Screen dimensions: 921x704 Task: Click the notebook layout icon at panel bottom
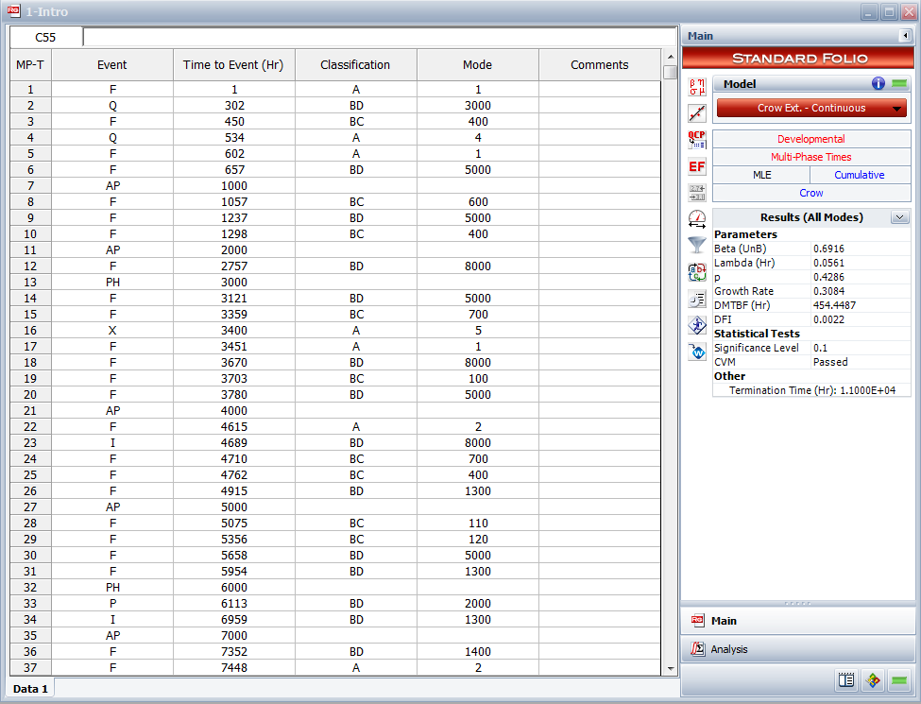846,680
